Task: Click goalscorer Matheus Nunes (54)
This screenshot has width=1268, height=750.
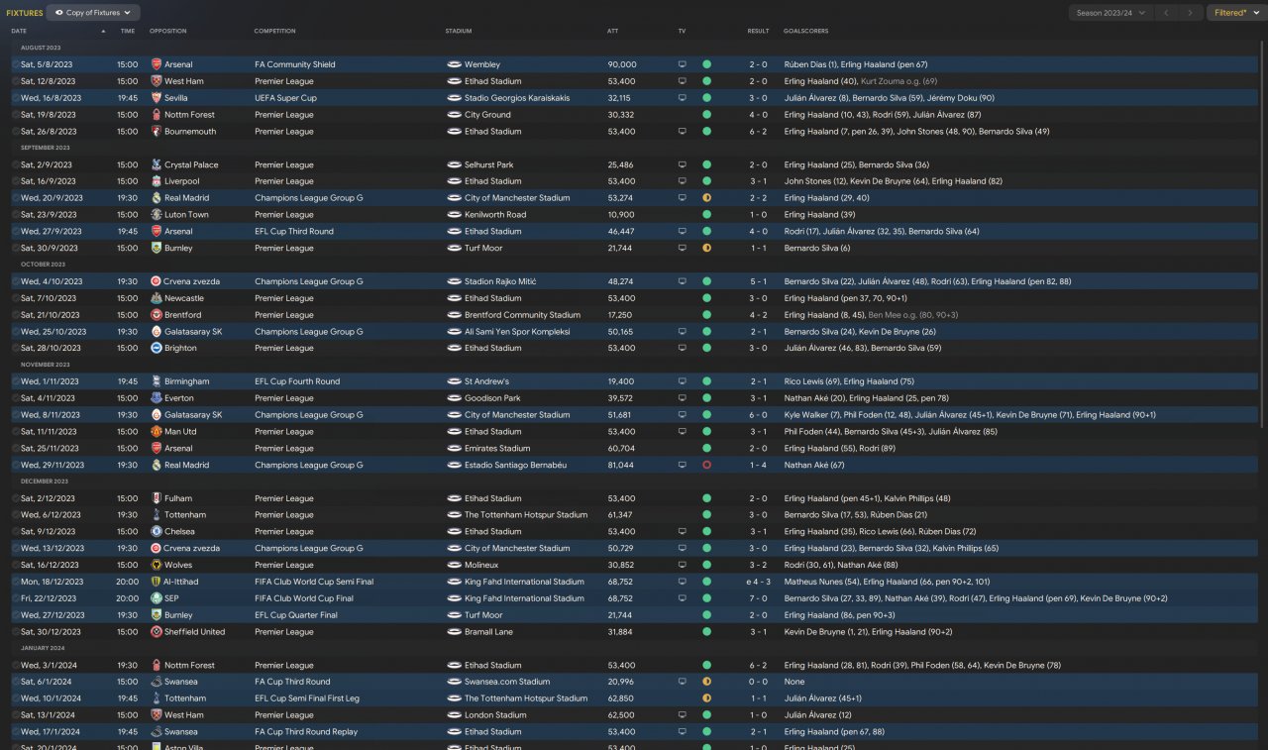Action: click(820, 582)
